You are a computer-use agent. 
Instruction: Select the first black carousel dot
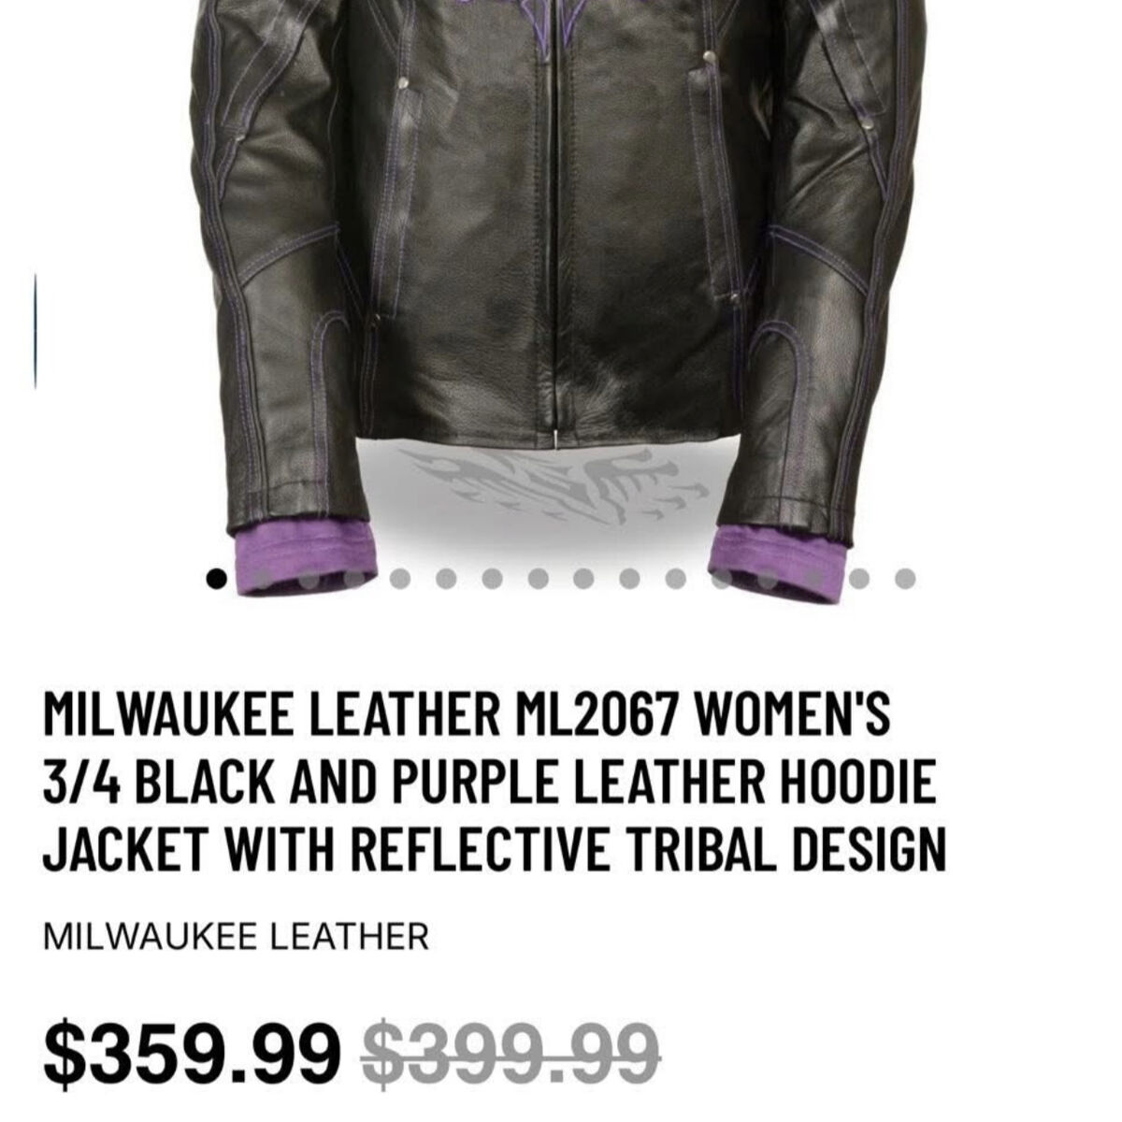tap(216, 579)
